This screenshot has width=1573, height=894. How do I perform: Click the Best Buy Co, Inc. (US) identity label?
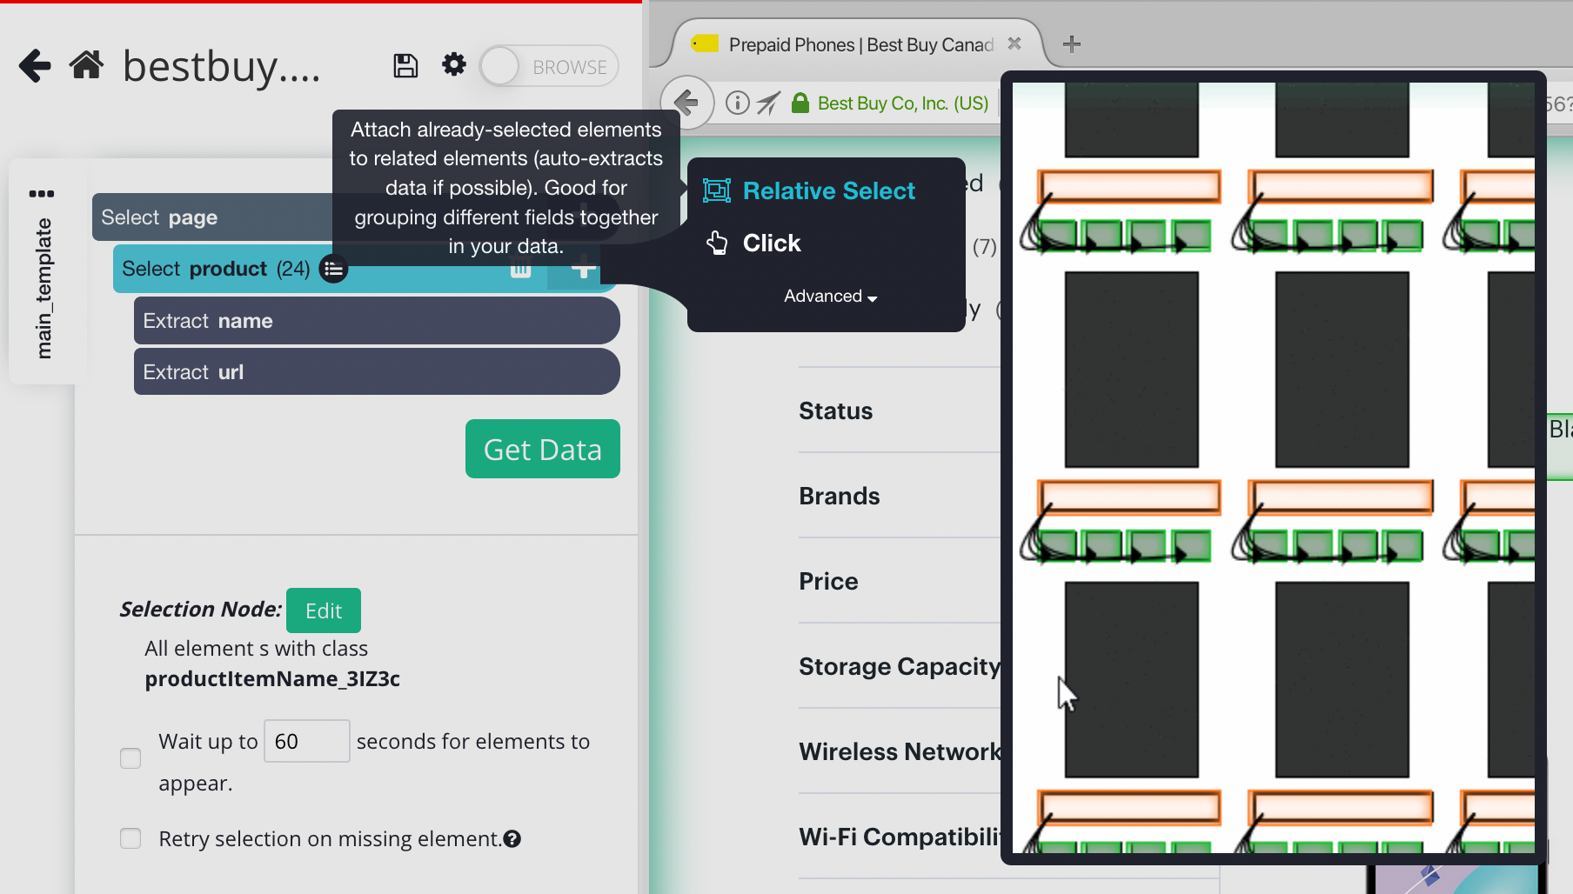903,103
